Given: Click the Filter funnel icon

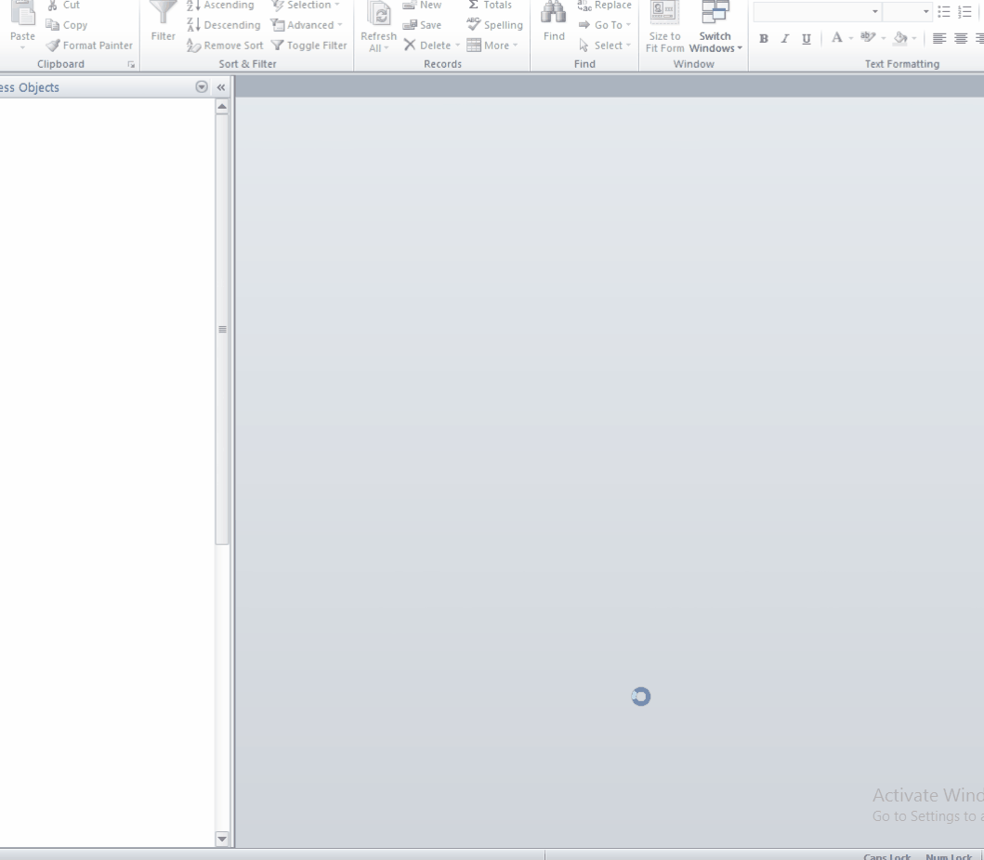Looking at the screenshot, I should 164,13.
